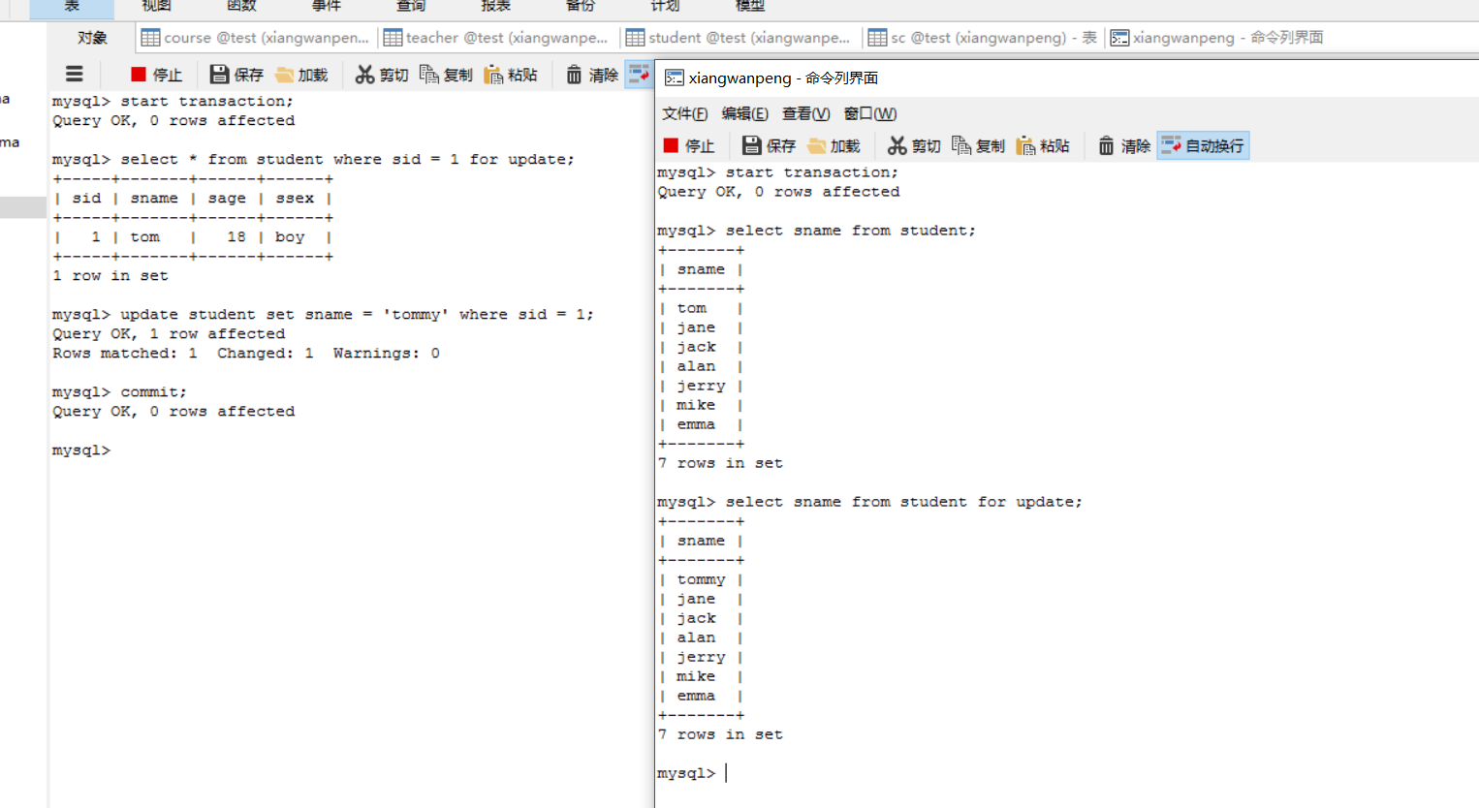
Task: Click the last '7 rows in set' line
Action: click(x=720, y=734)
